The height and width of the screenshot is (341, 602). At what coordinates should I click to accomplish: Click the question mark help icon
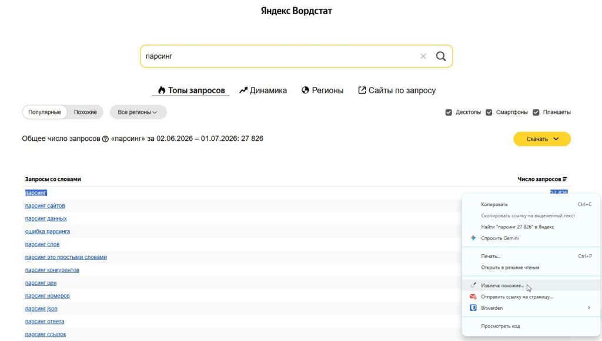point(105,139)
